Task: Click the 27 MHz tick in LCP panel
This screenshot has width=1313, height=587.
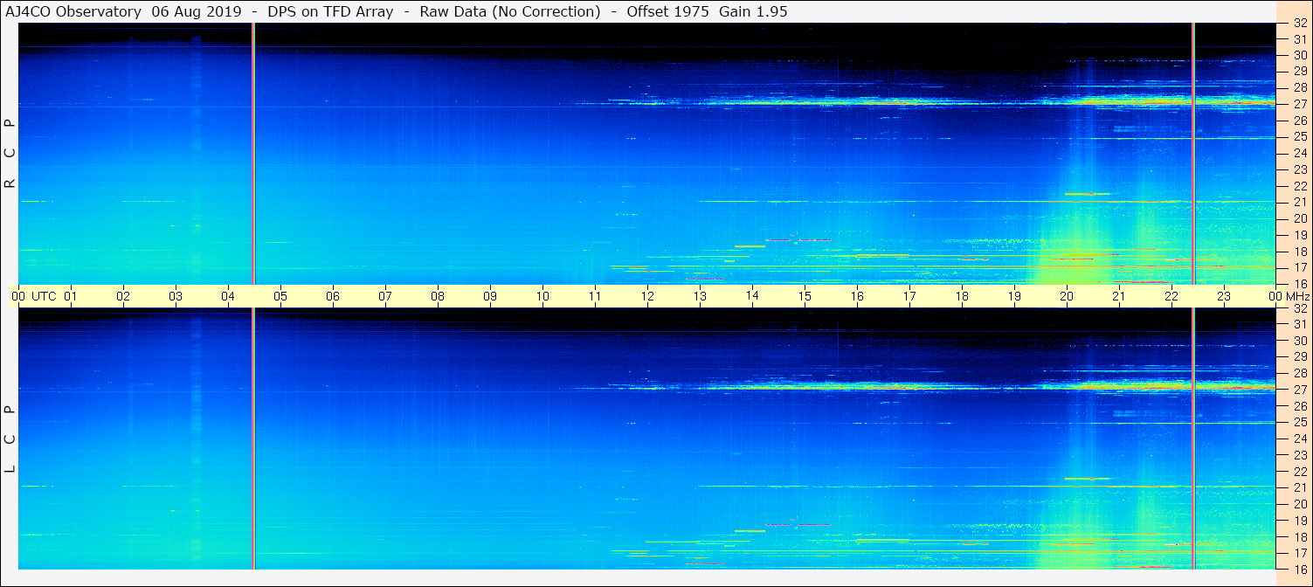Action: pyautogui.click(x=1300, y=390)
